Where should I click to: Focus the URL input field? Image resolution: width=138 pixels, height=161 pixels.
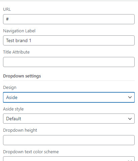point(69,19)
